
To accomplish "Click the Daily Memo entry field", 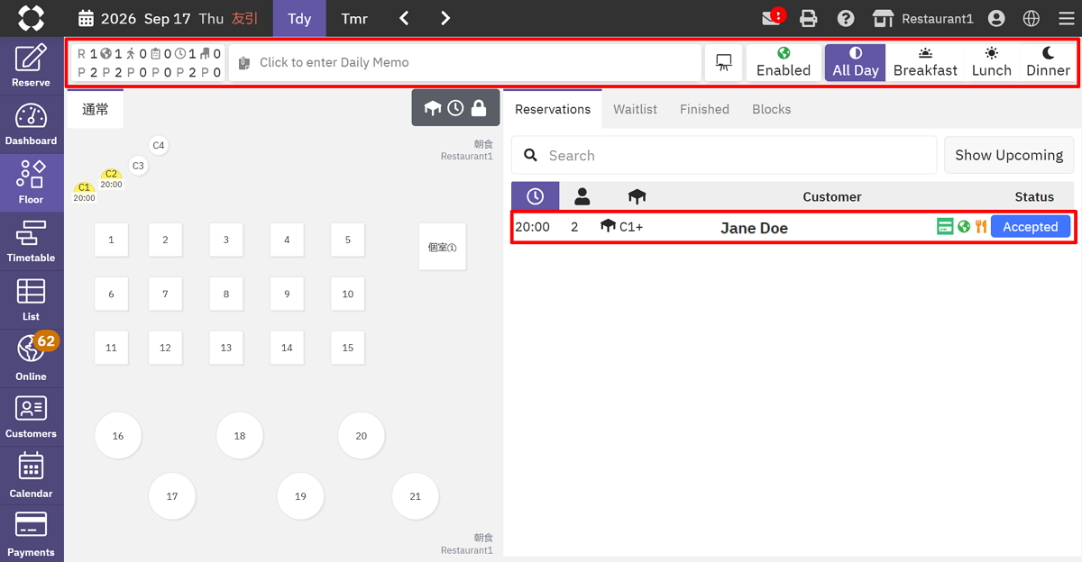I will (465, 63).
